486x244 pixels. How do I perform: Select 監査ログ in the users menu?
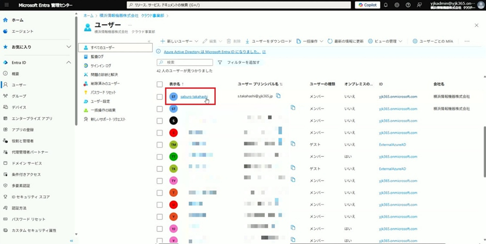tap(97, 56)
